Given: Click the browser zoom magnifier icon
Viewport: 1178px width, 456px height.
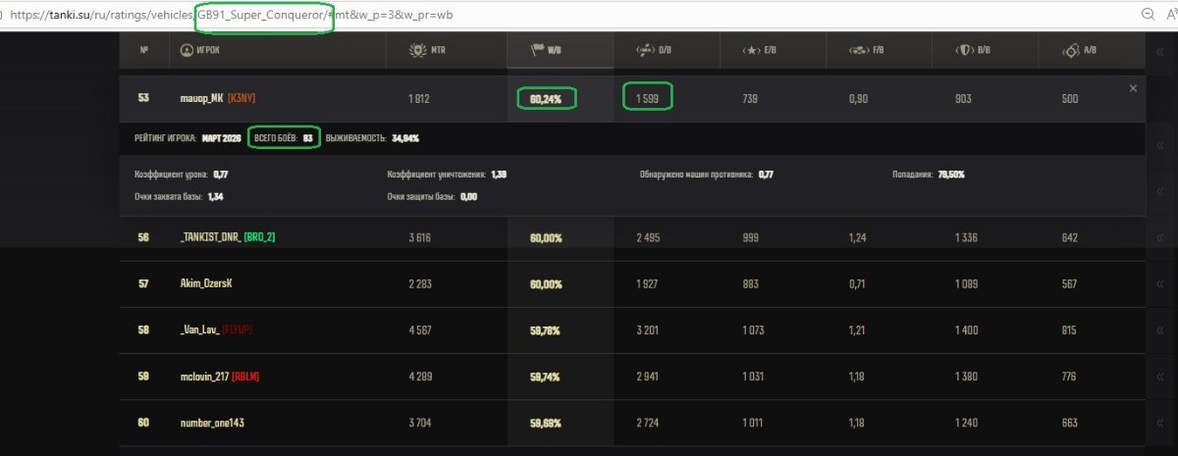Looking at the screenshot, I should pos(1148,15).
